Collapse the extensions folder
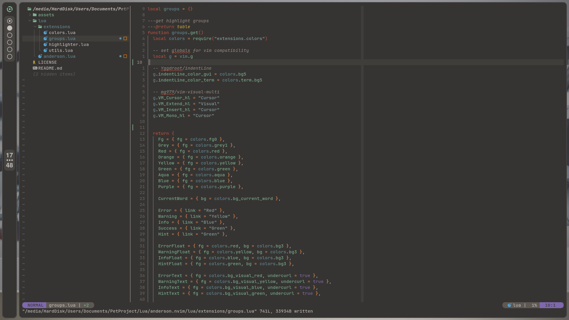 click(x=35, y=27)
